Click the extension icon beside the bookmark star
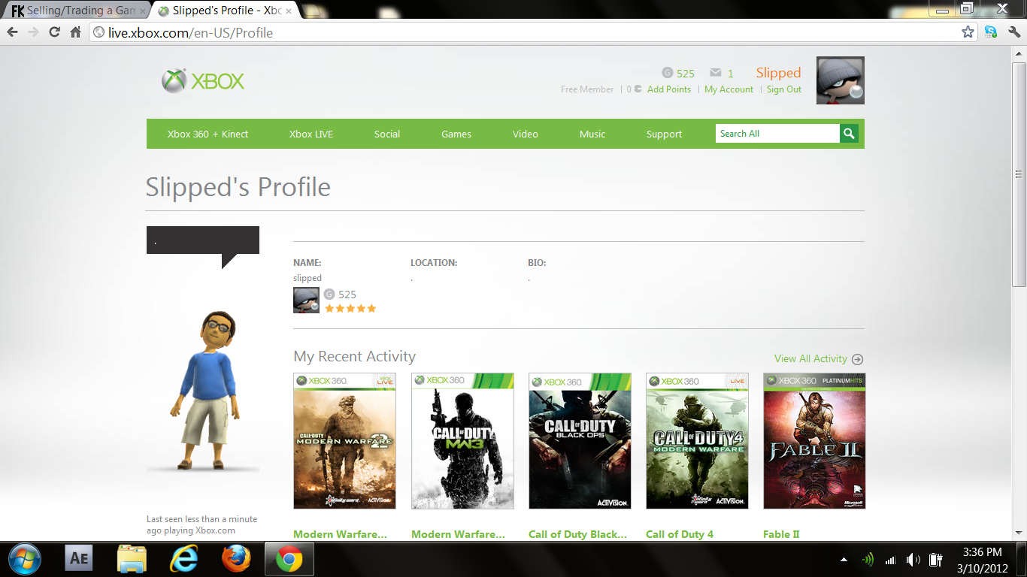1027x577 pixels. [x=991, y=32]
